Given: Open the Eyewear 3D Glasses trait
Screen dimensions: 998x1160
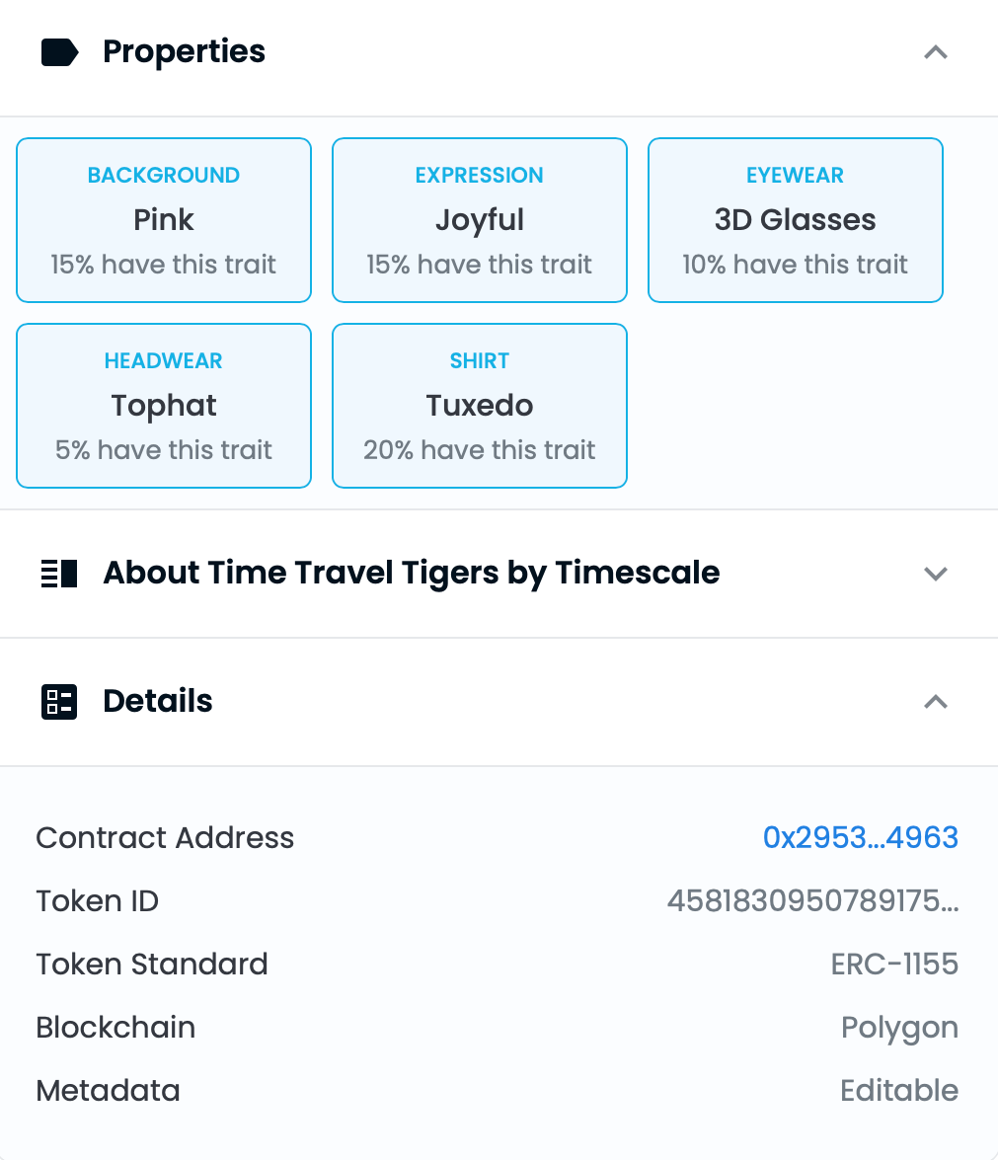Looking at the screenshot, I should pyautogui.click(x=796, y=220).
